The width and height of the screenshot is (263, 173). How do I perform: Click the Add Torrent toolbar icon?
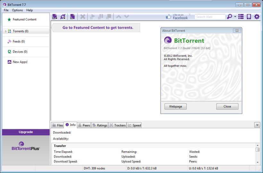[x=55, y=17]
